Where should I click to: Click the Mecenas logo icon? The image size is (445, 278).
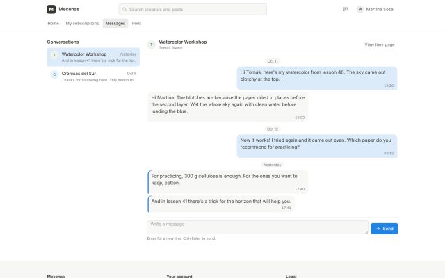coord(51,9)
